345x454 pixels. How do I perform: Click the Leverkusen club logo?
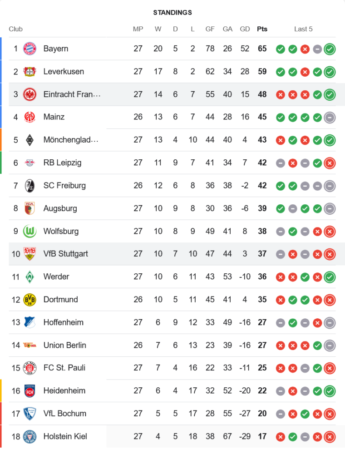point(30,72)
